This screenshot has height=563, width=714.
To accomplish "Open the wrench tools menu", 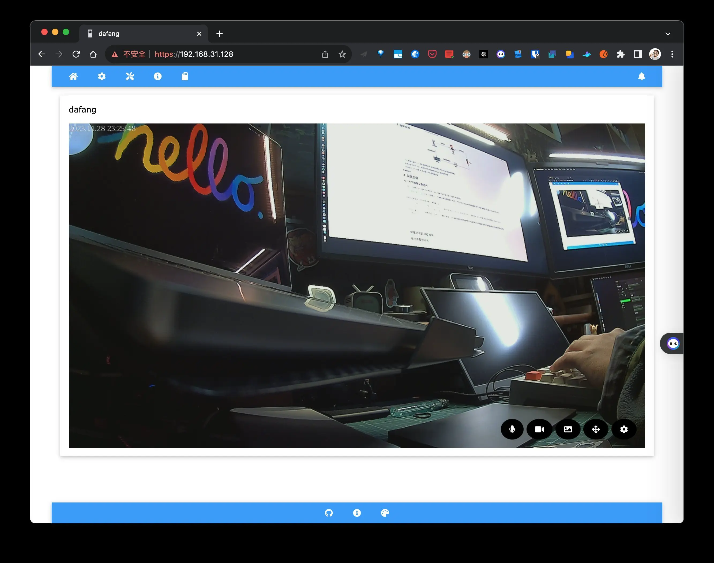I will pyautogui.click(x=130, y=77).
